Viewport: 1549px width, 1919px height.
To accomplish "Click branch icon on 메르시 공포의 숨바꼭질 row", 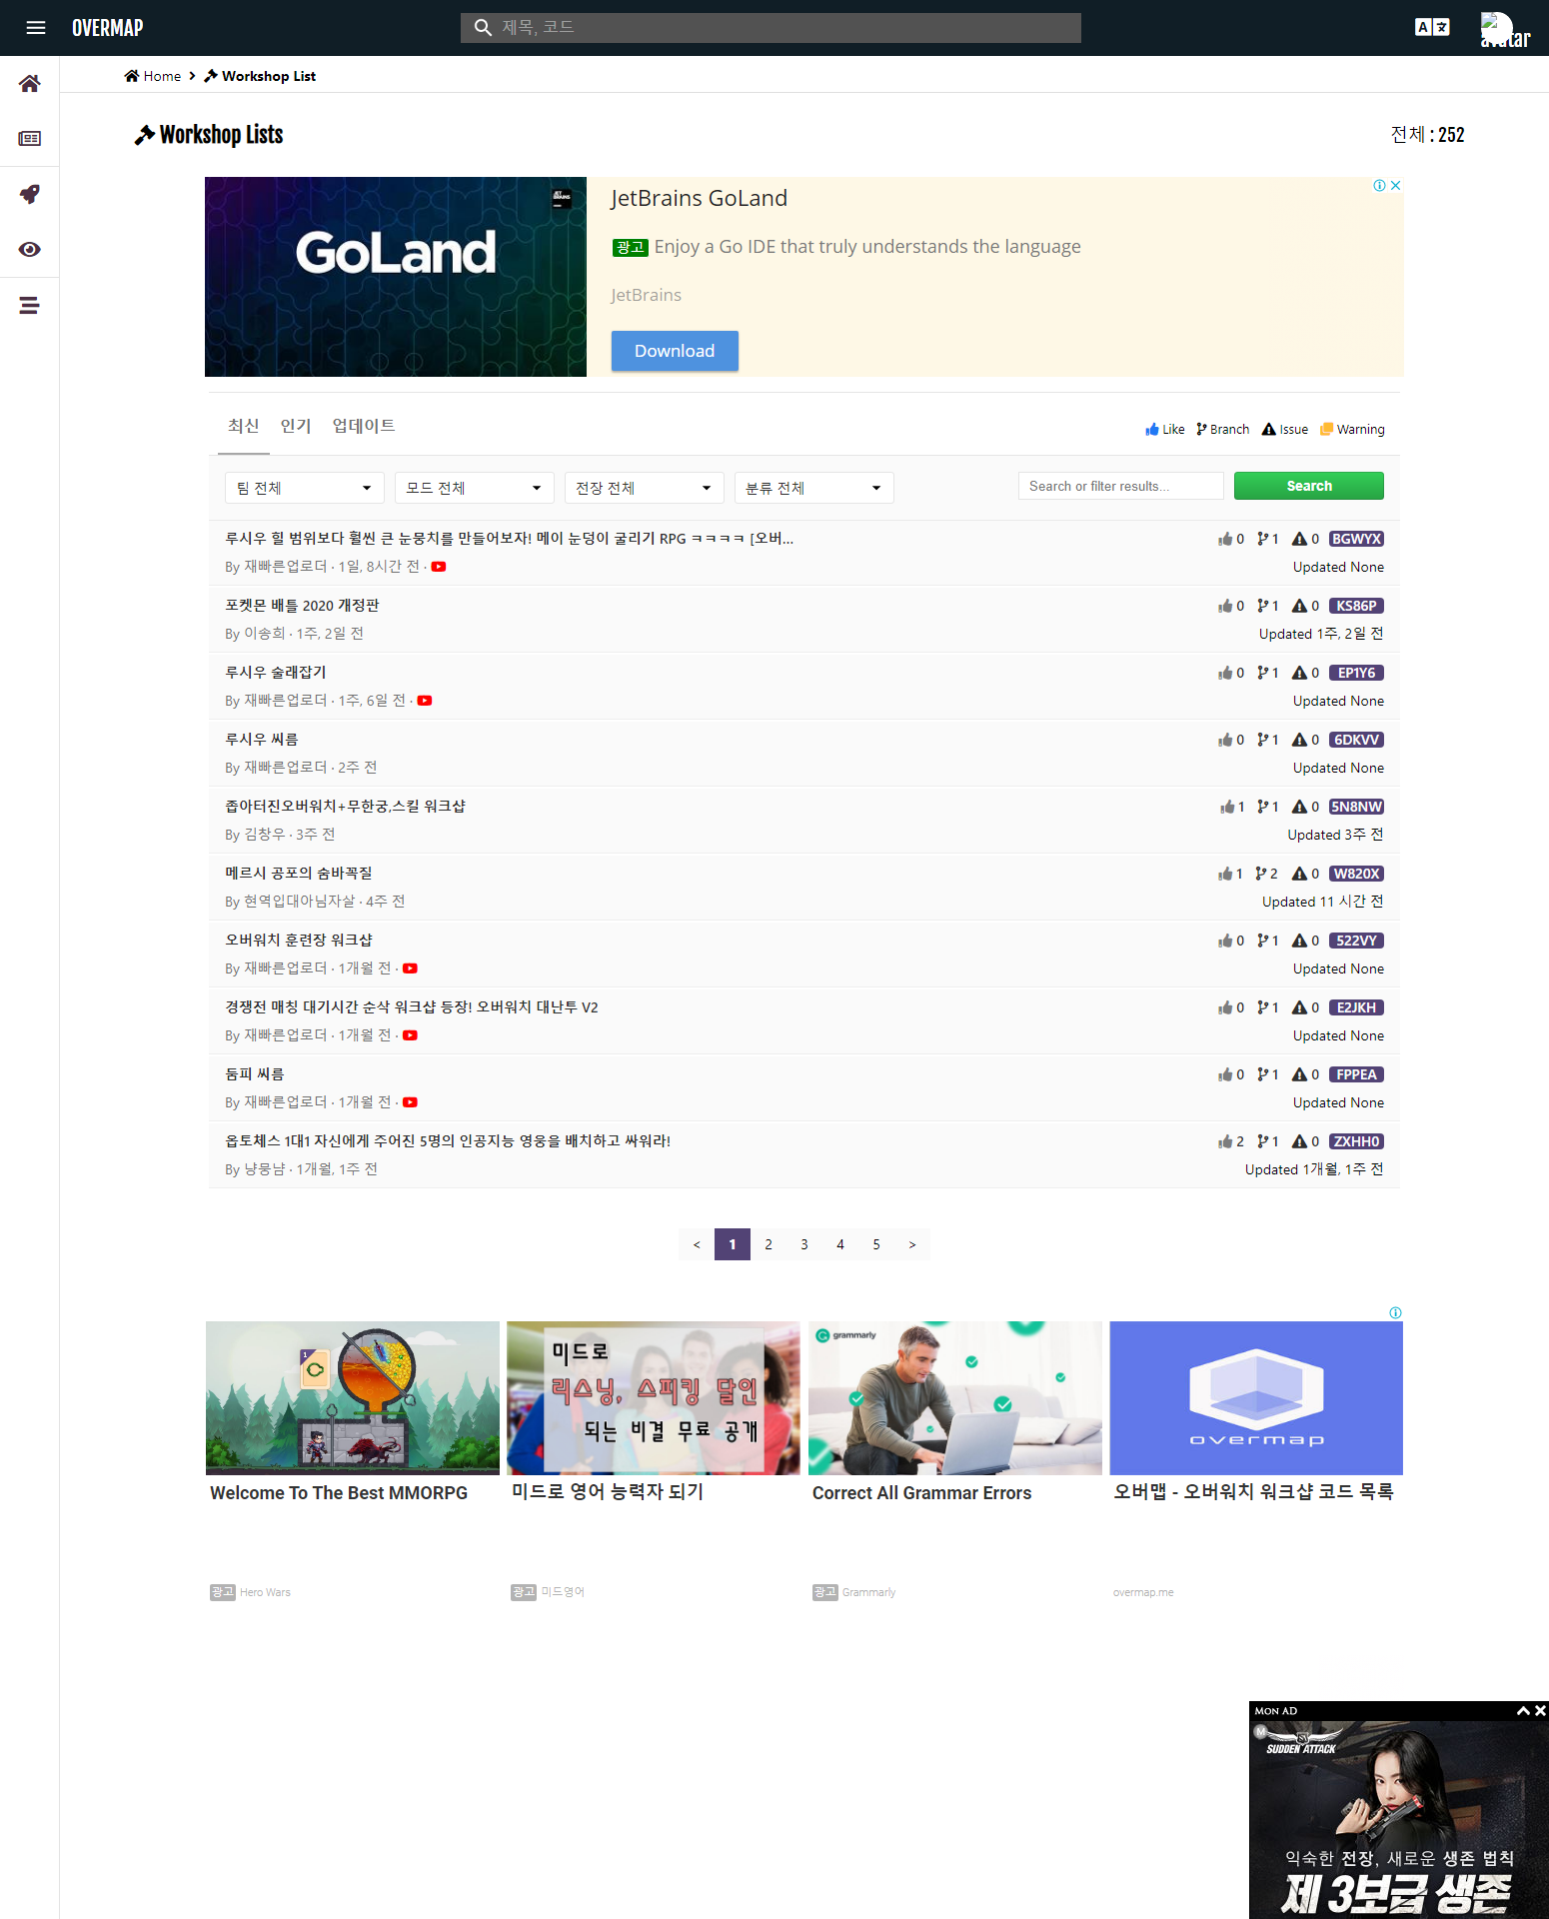I will [x=1261, y=874].
